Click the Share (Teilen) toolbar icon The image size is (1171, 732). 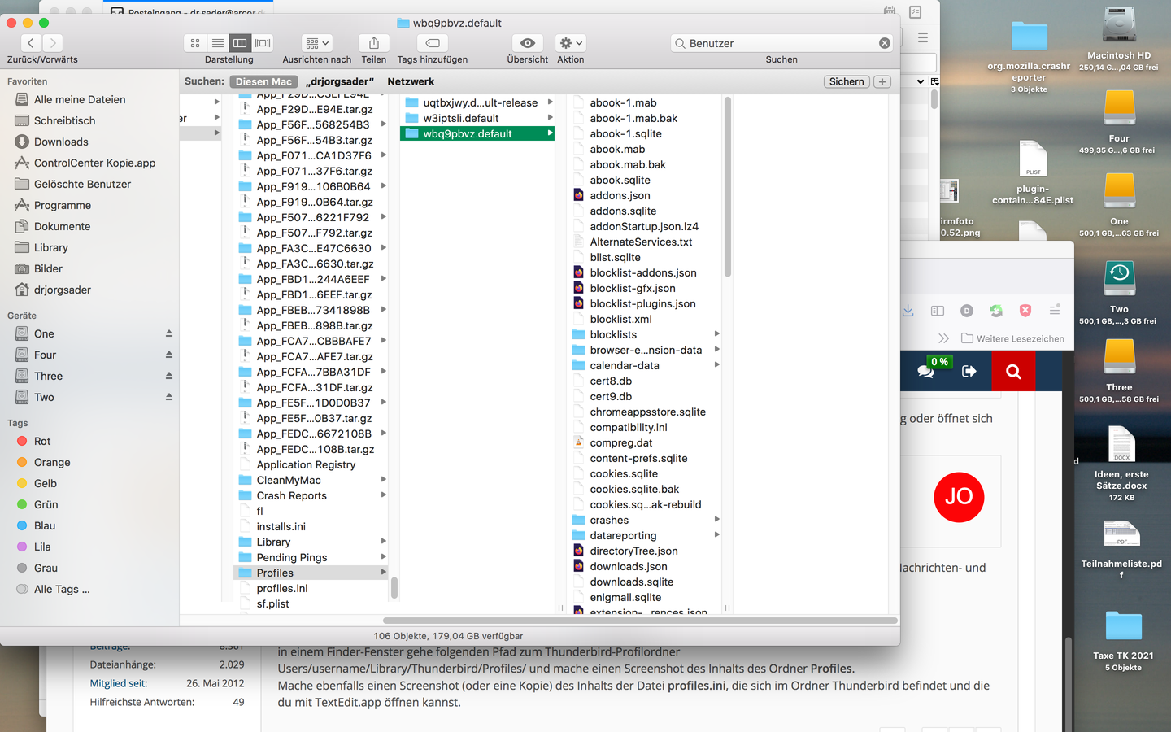click(x=373, y=43)
